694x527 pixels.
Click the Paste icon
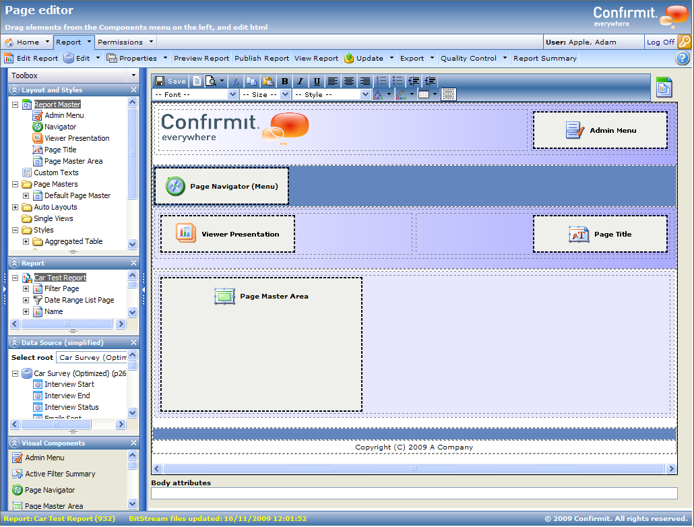tap(269, 80)
